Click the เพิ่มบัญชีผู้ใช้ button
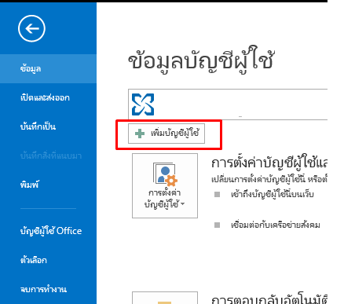This screenshot has width=344, height=304. 167,134
